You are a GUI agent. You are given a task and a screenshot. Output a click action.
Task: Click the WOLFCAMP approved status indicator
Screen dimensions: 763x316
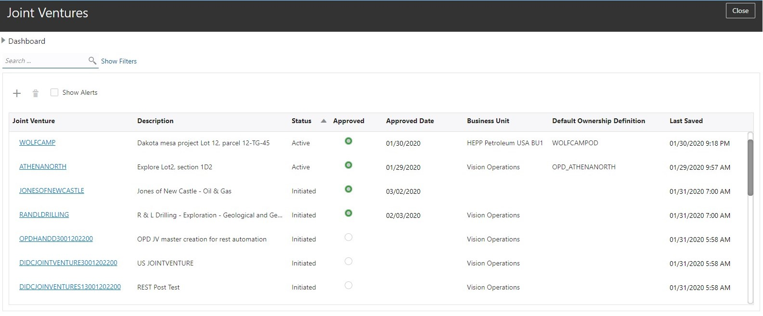click(349, 141)
